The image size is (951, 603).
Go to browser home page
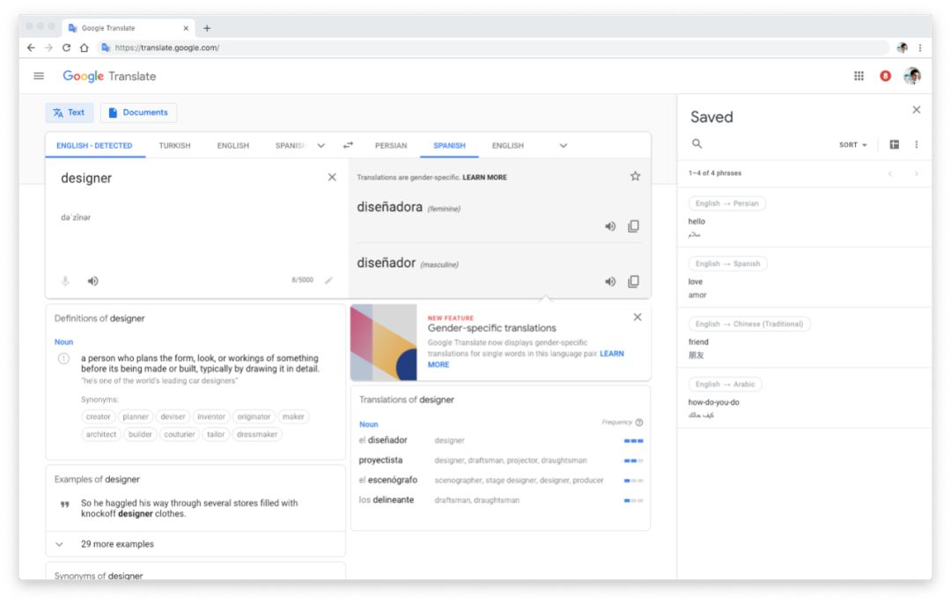pos(85,48)
